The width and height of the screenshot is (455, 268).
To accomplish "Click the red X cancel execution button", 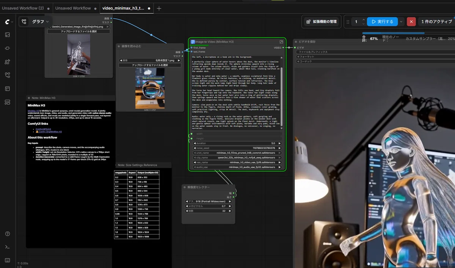I will [x=411, y=22].
